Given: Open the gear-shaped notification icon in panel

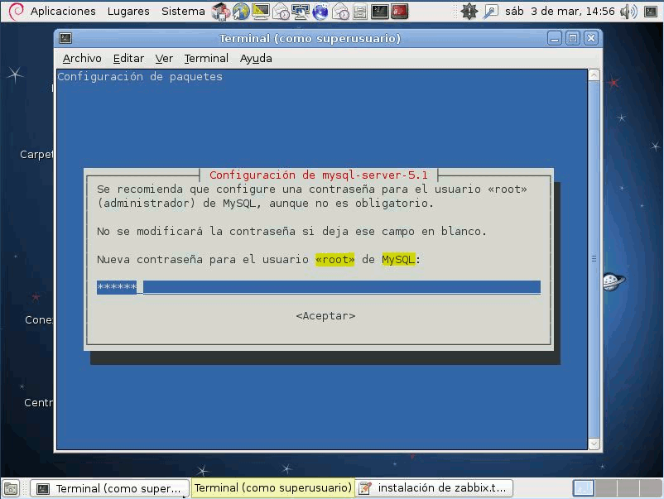Looking at the screenshot, I should [x=469, y=12].
